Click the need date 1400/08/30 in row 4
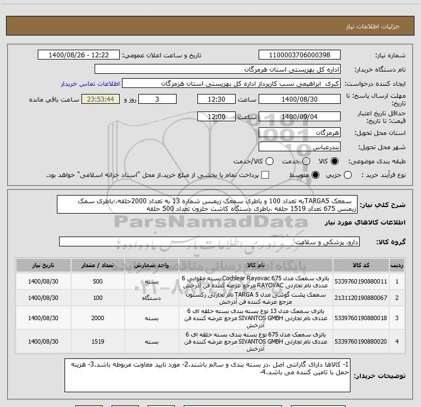421x407 pixels. 43,341
